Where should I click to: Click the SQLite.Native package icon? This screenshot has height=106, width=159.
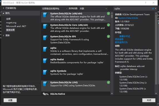[x=46, y=94]
